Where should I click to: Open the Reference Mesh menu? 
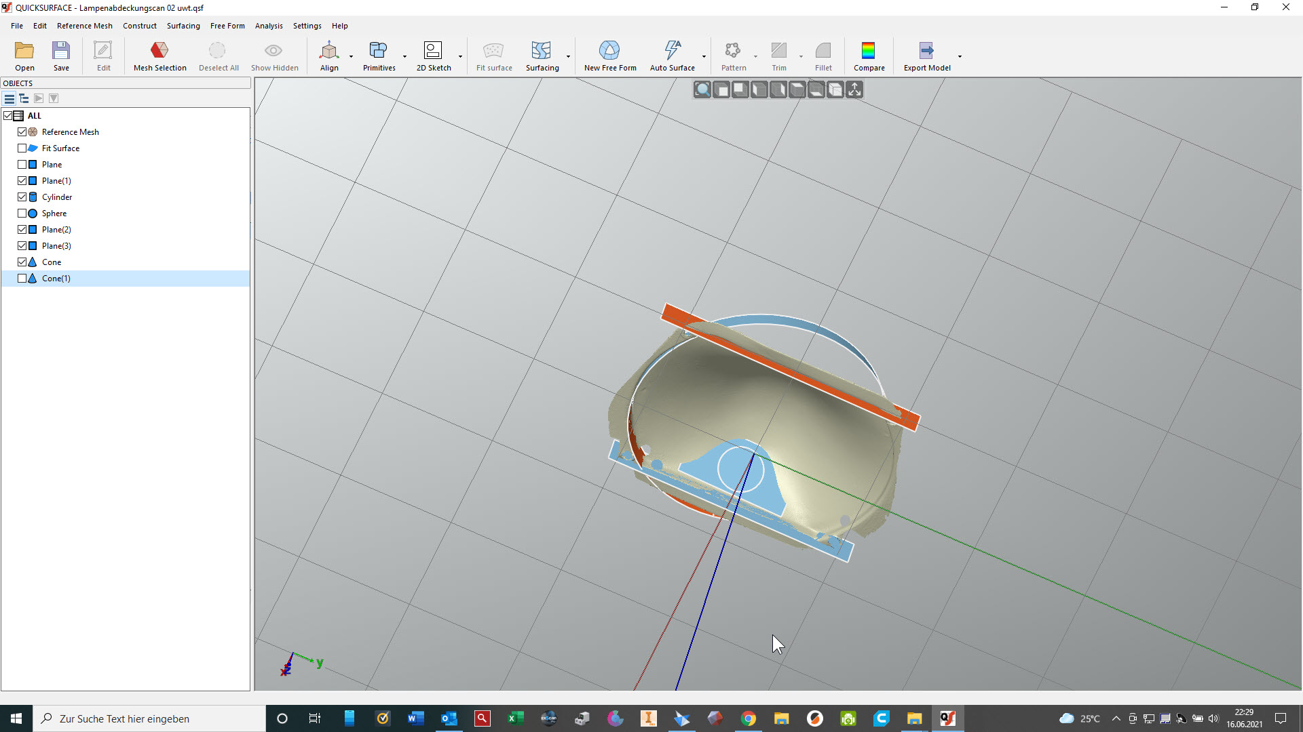85,26
